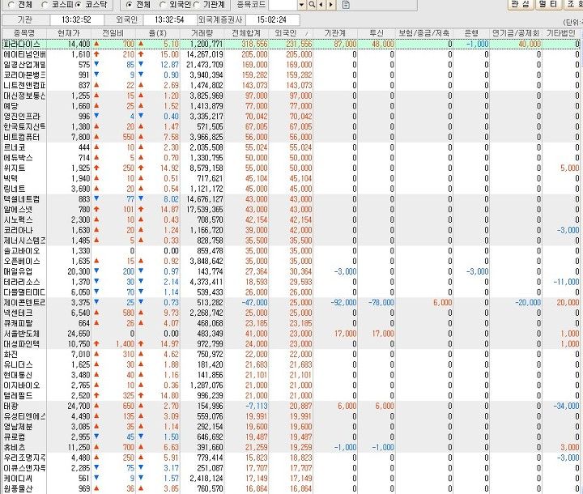Screen dimensions: 583x494
Task: Select the 알에스넷 stock row
Action: pyautogui.click(x=291, y=210)
